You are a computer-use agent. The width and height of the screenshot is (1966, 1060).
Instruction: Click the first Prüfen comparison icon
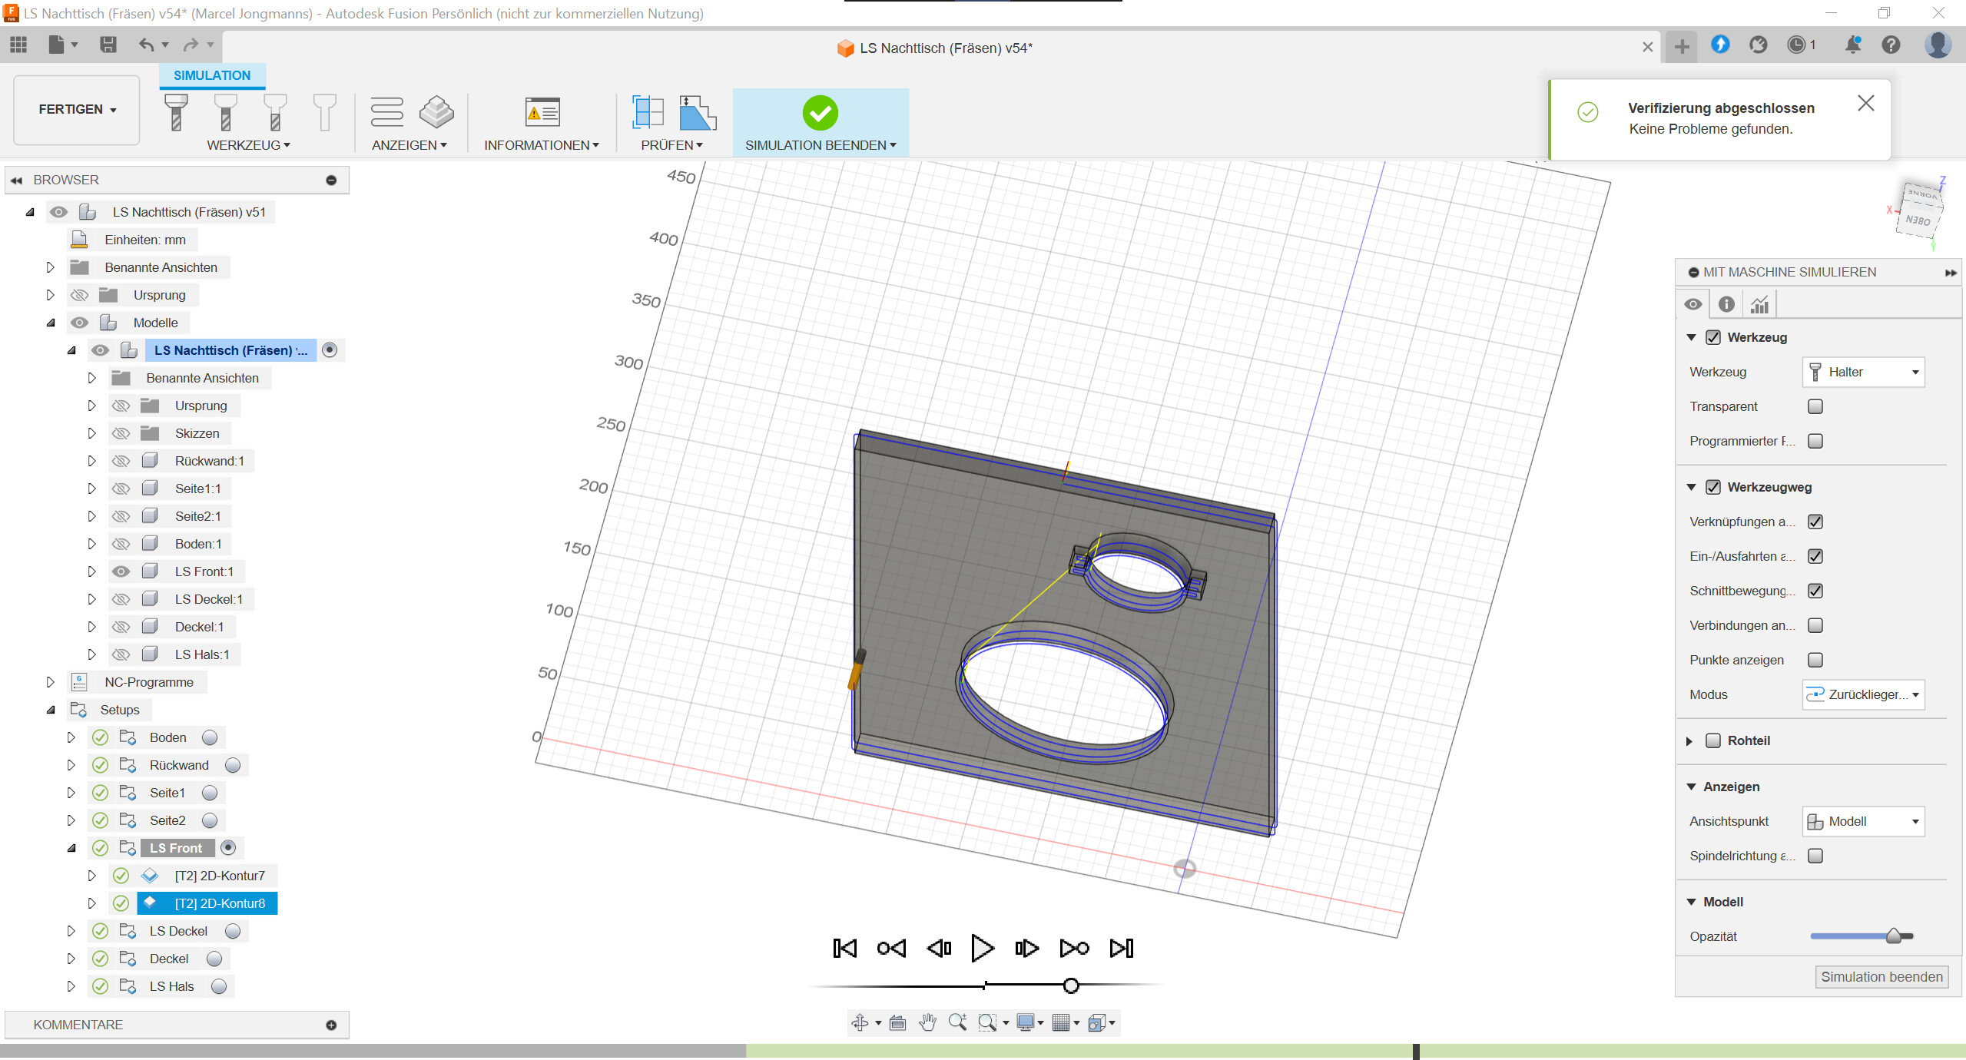pos(648,112)
